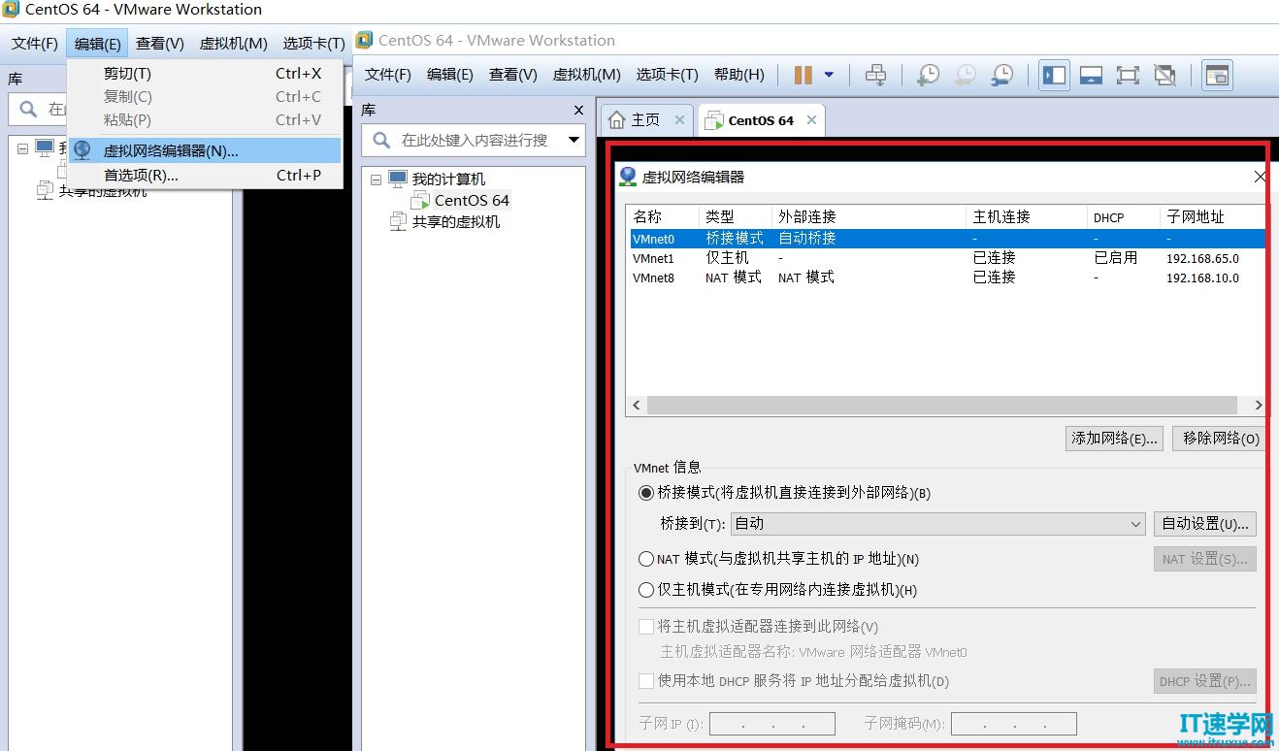Select the 桥接模式 radio button
This screenshot has width=1279, height=751.
[646, 493]
